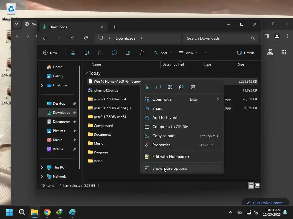The image size is (293, 219).
Task: Switch to large thumbnails view in status bar
Action: [257, 185]
